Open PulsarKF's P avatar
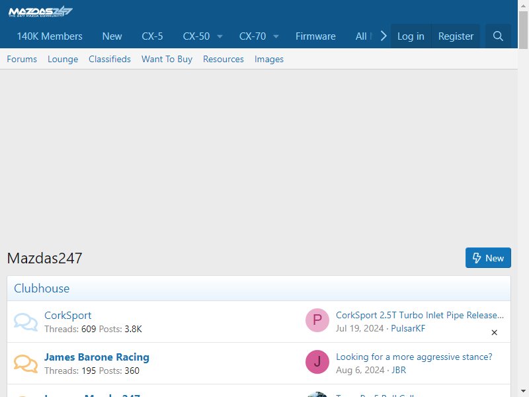This screenshot has height=397, width=529. coord(317,320)
